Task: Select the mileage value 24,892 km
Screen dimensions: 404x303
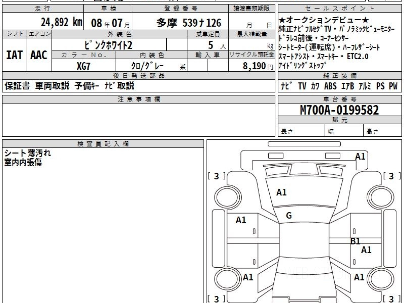Action: pos(62,22)
